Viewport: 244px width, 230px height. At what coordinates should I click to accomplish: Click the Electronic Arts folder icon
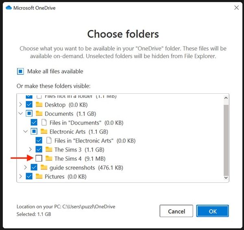pyautogui.click(x=44, y=132)
